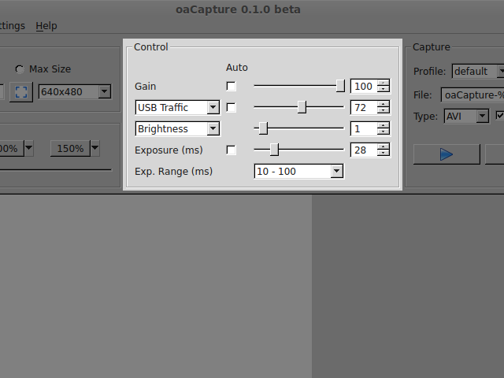The image size is (504, 378).
Task: Expand the arrow beside the 150% zoom button
Action: click(x=94, y=148)
